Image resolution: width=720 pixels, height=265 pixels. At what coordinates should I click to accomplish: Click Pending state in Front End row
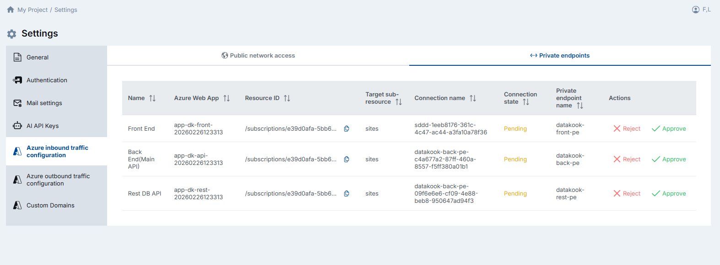[x=515, y=128]
